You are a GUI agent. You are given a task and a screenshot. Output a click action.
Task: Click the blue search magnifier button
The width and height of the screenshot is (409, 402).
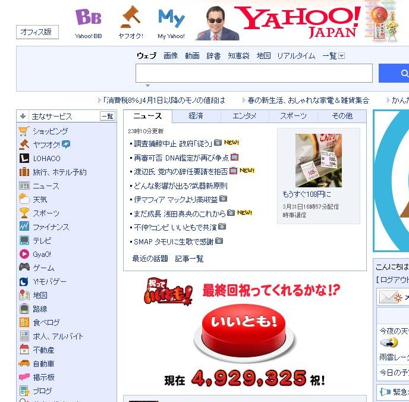394,73
